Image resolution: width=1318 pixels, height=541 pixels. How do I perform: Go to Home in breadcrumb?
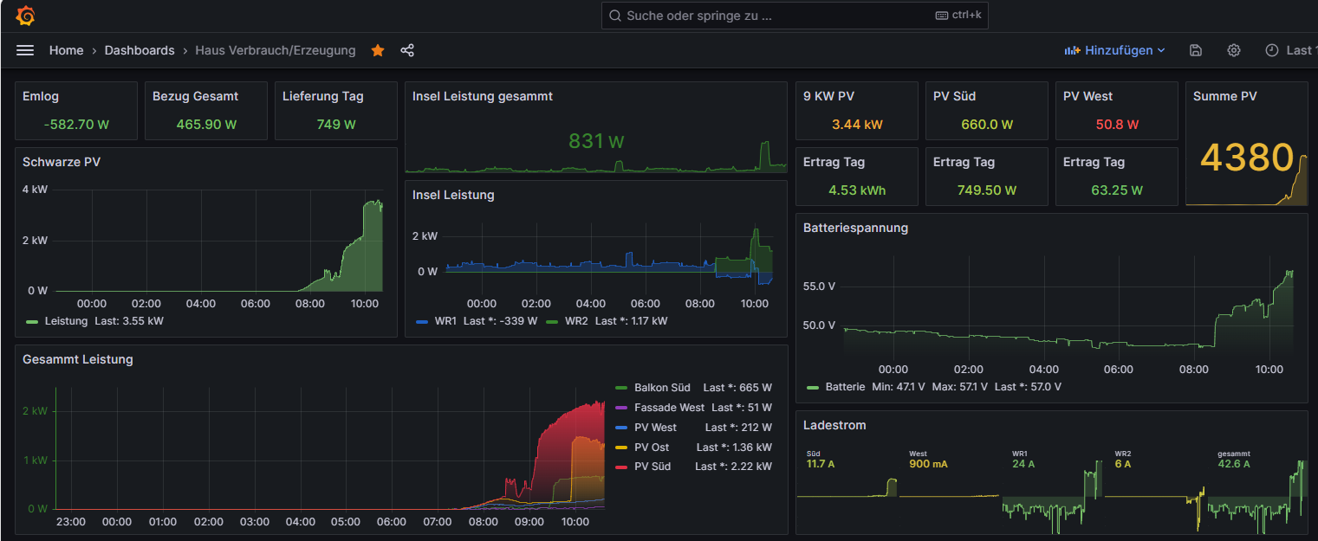(x=66, y=50)
